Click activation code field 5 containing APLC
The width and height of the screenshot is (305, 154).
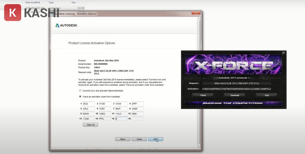(89, 109)
